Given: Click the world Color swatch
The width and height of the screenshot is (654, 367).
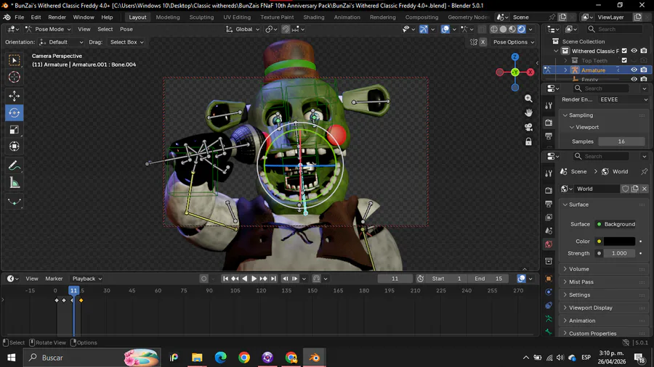Looking at the screenshot, I should tap(619, 242).
